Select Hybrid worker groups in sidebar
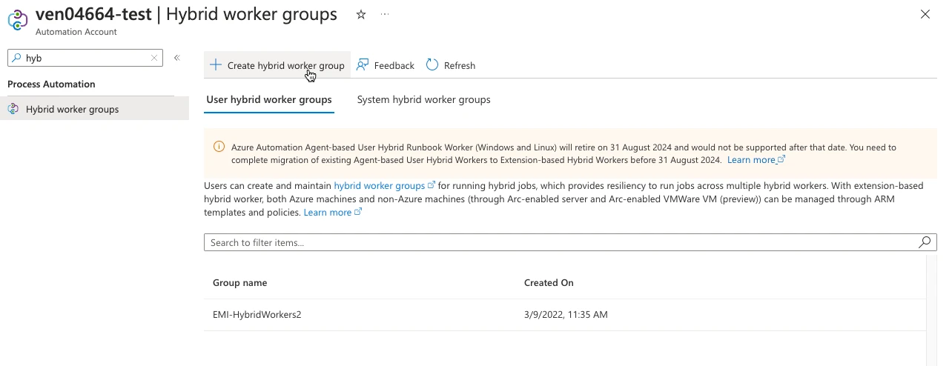The height and width of the screenshot is (366, 952). [x=72, y=109]
